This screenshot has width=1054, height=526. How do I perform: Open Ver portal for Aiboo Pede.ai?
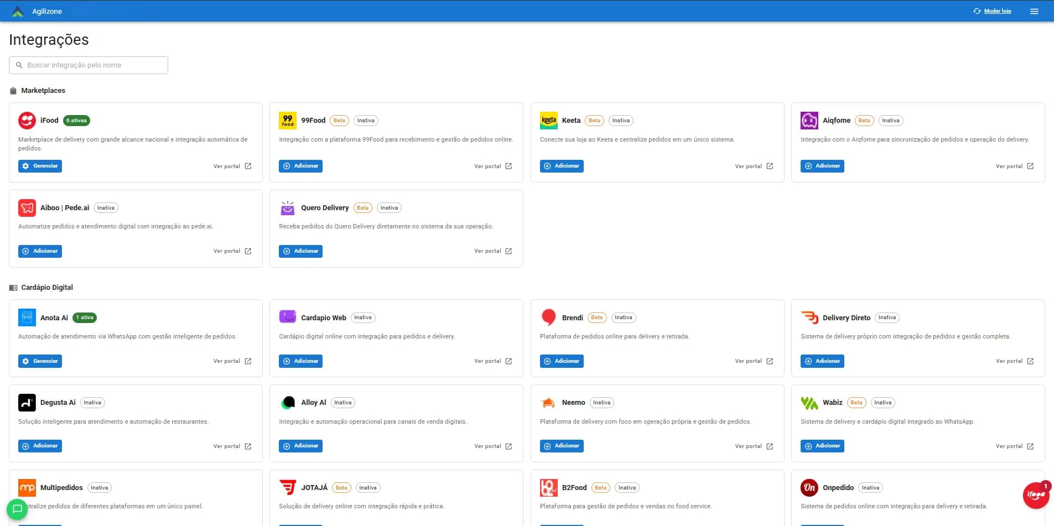232,251
